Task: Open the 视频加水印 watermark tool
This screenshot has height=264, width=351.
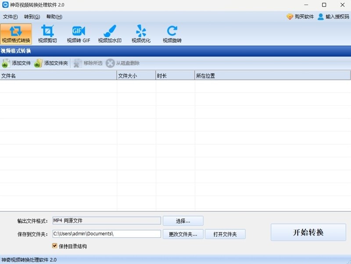Action: pyautogui.click(x=109, y=33)
